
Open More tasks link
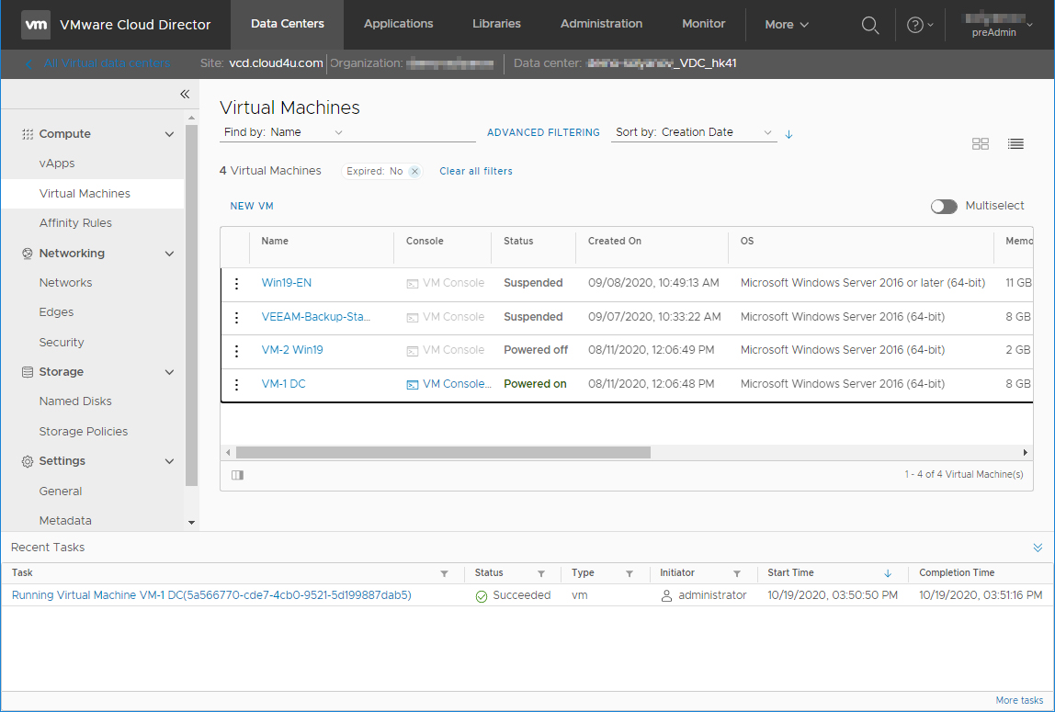(1019, 701)
